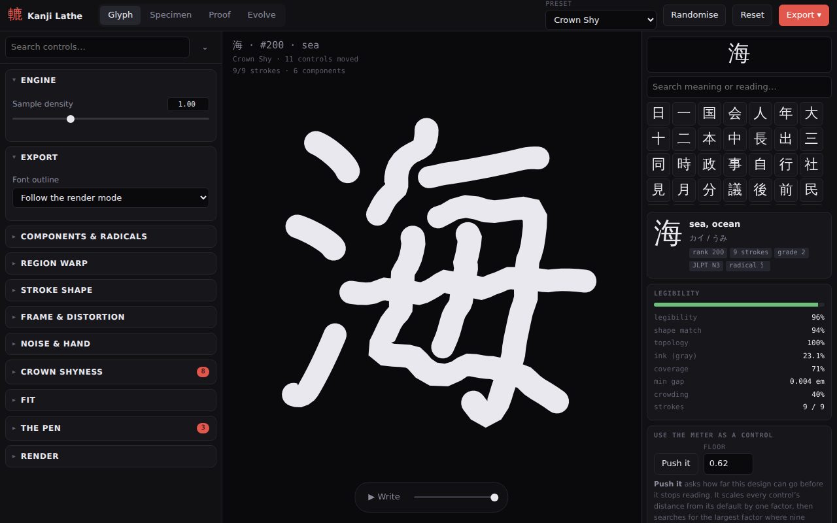Expand FRAME & DISTORTION section
The width and height of the screenshot is (837, 523).
coord(111,317)
